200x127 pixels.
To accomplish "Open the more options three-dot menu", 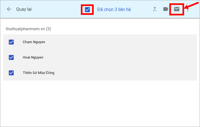I will pyautogui.click(x=188, y=9).
